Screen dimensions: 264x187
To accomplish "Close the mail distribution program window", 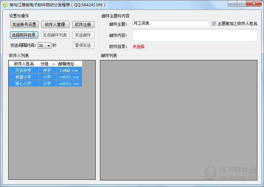I will [x=254, y=3].
